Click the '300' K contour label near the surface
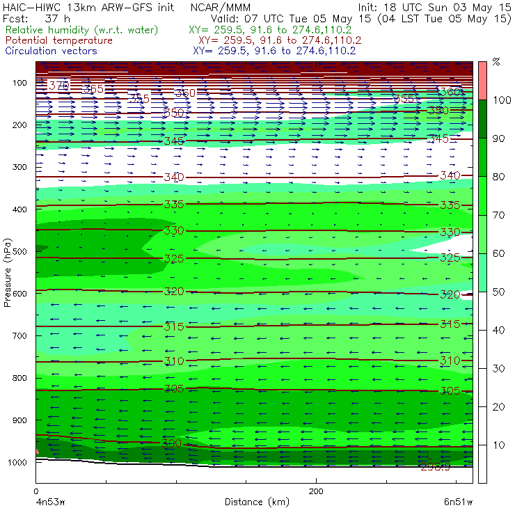 172,443
